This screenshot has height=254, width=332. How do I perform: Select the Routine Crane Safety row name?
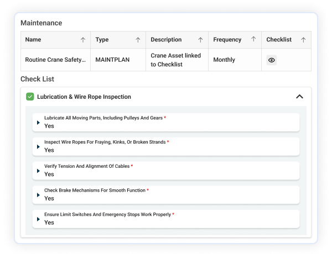(55, 60)
